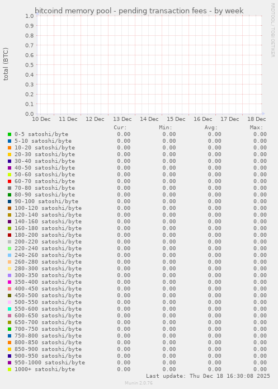This screenshot has height=389, width=278.
Task: Select the '50-60 satoshi/byte' legend label
Action: [45, 175]
